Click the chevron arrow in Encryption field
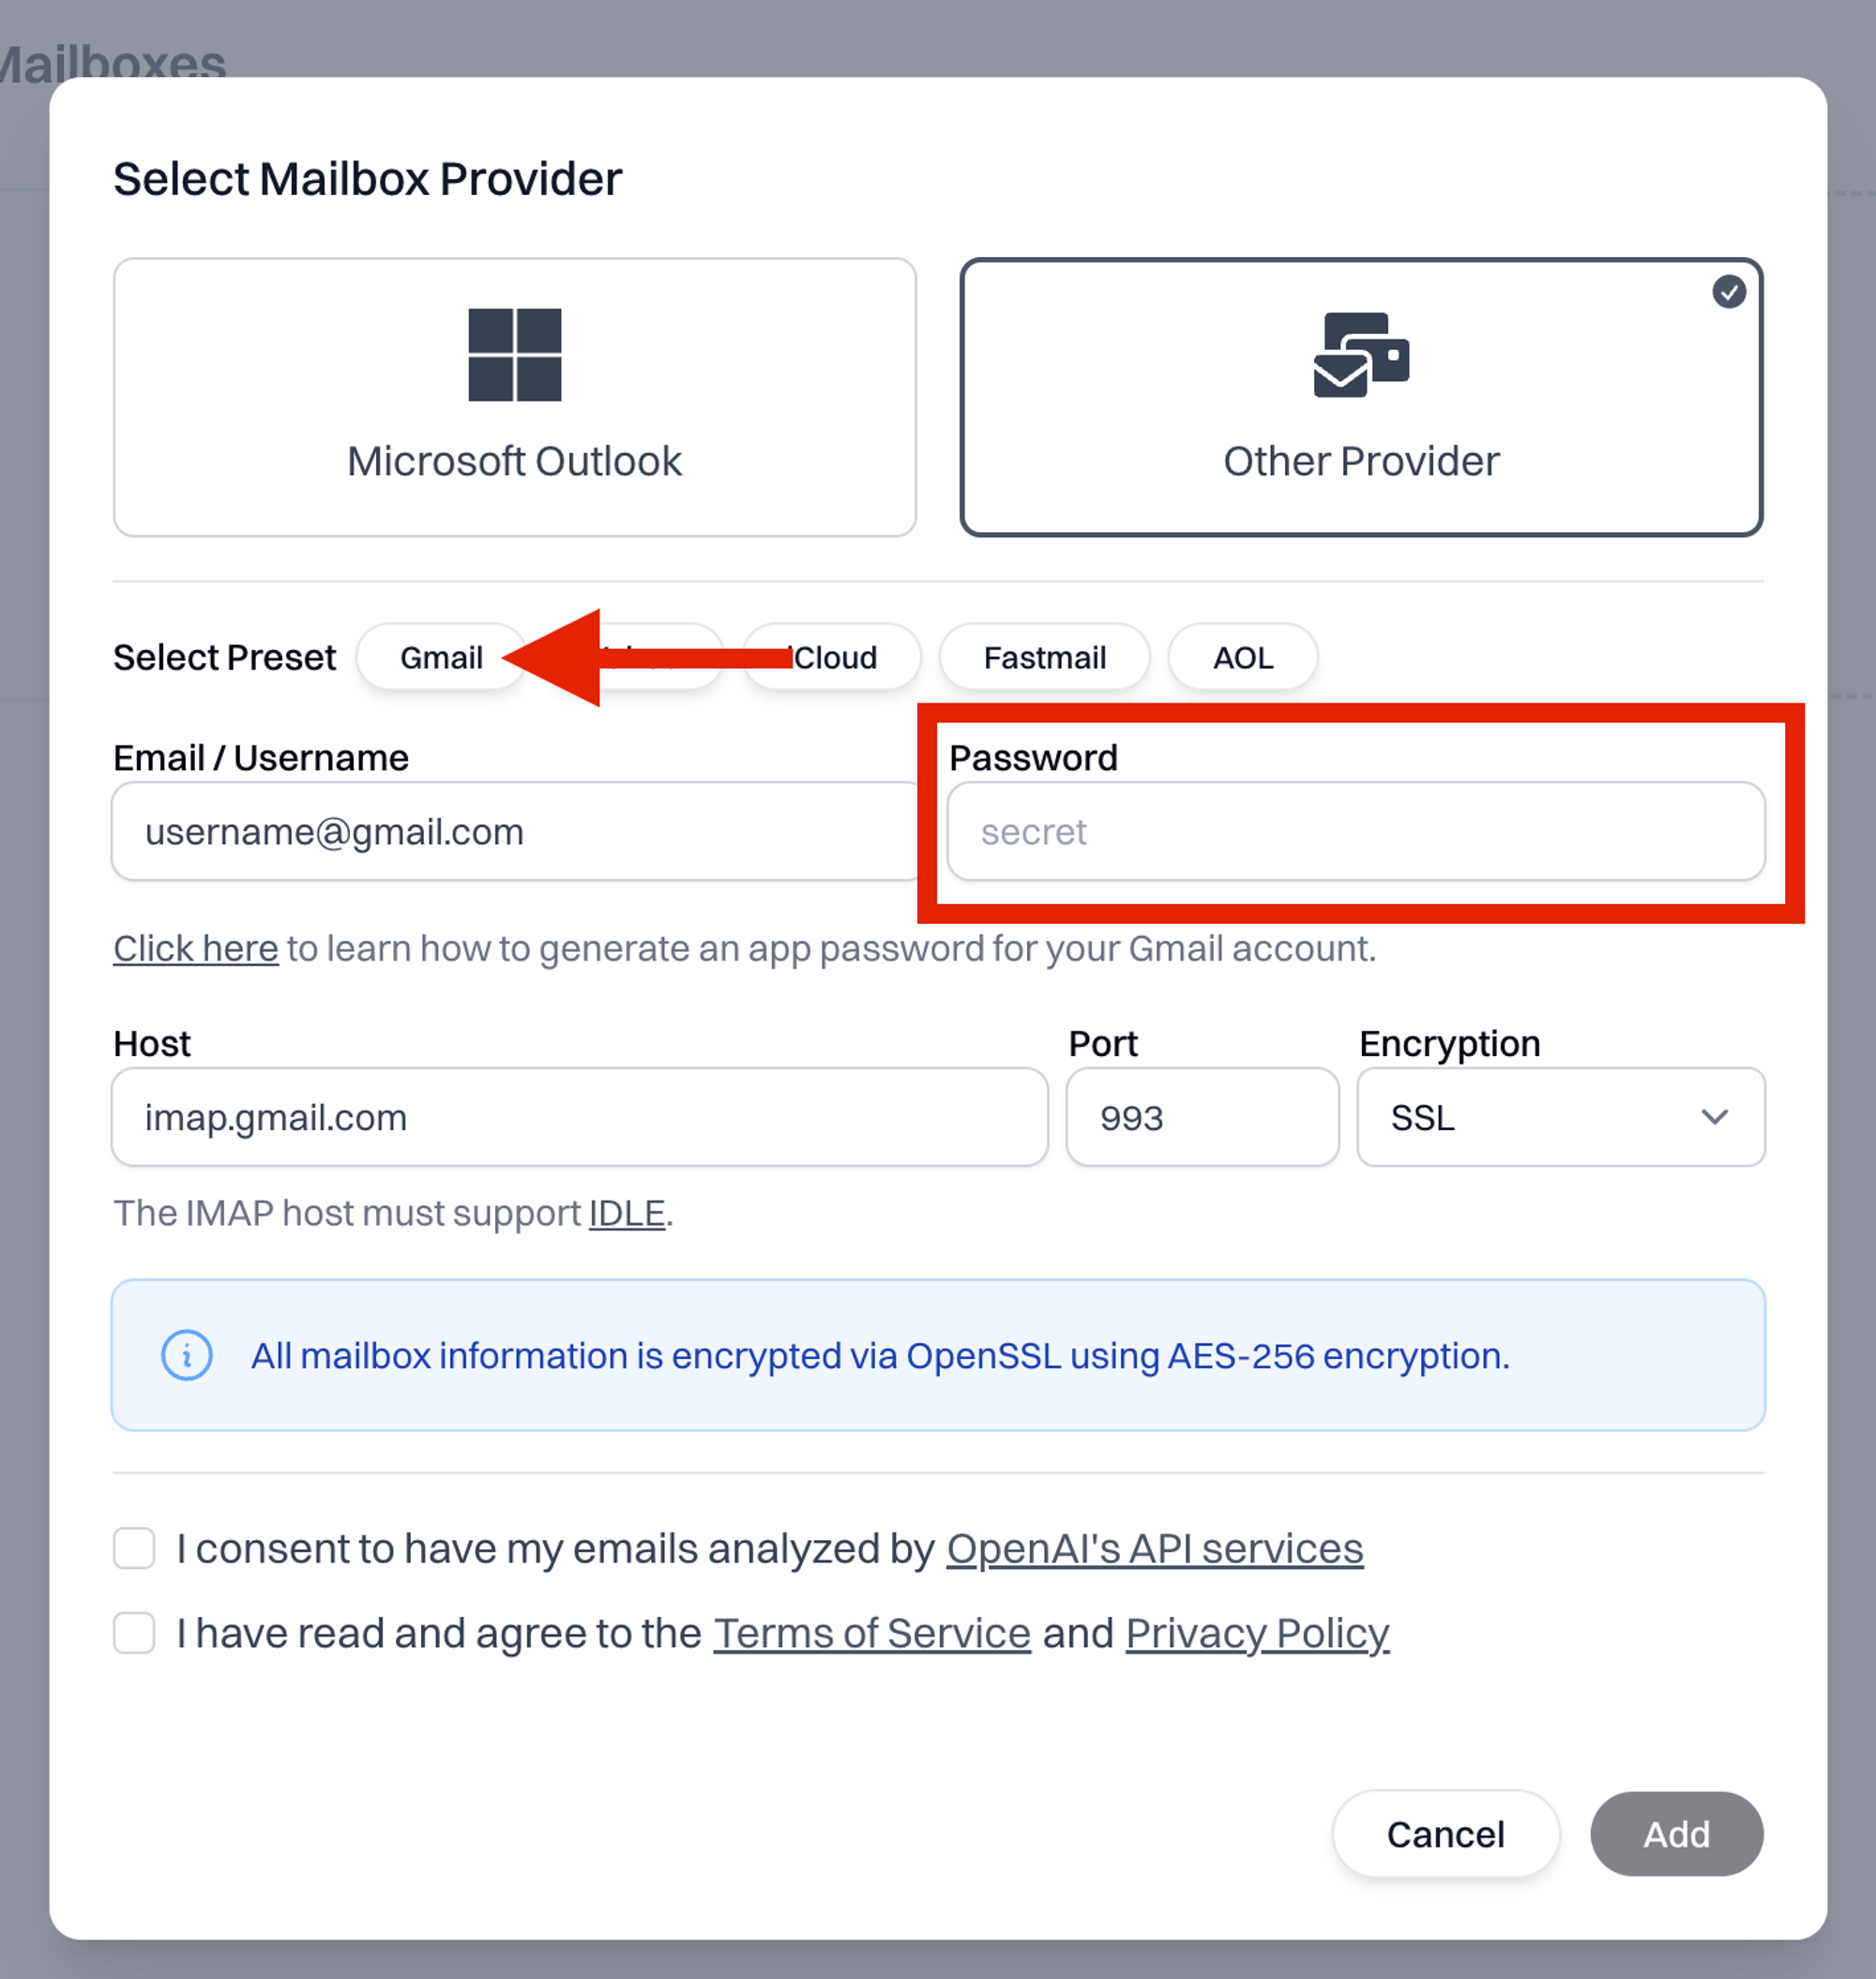 point(1715,1117)
